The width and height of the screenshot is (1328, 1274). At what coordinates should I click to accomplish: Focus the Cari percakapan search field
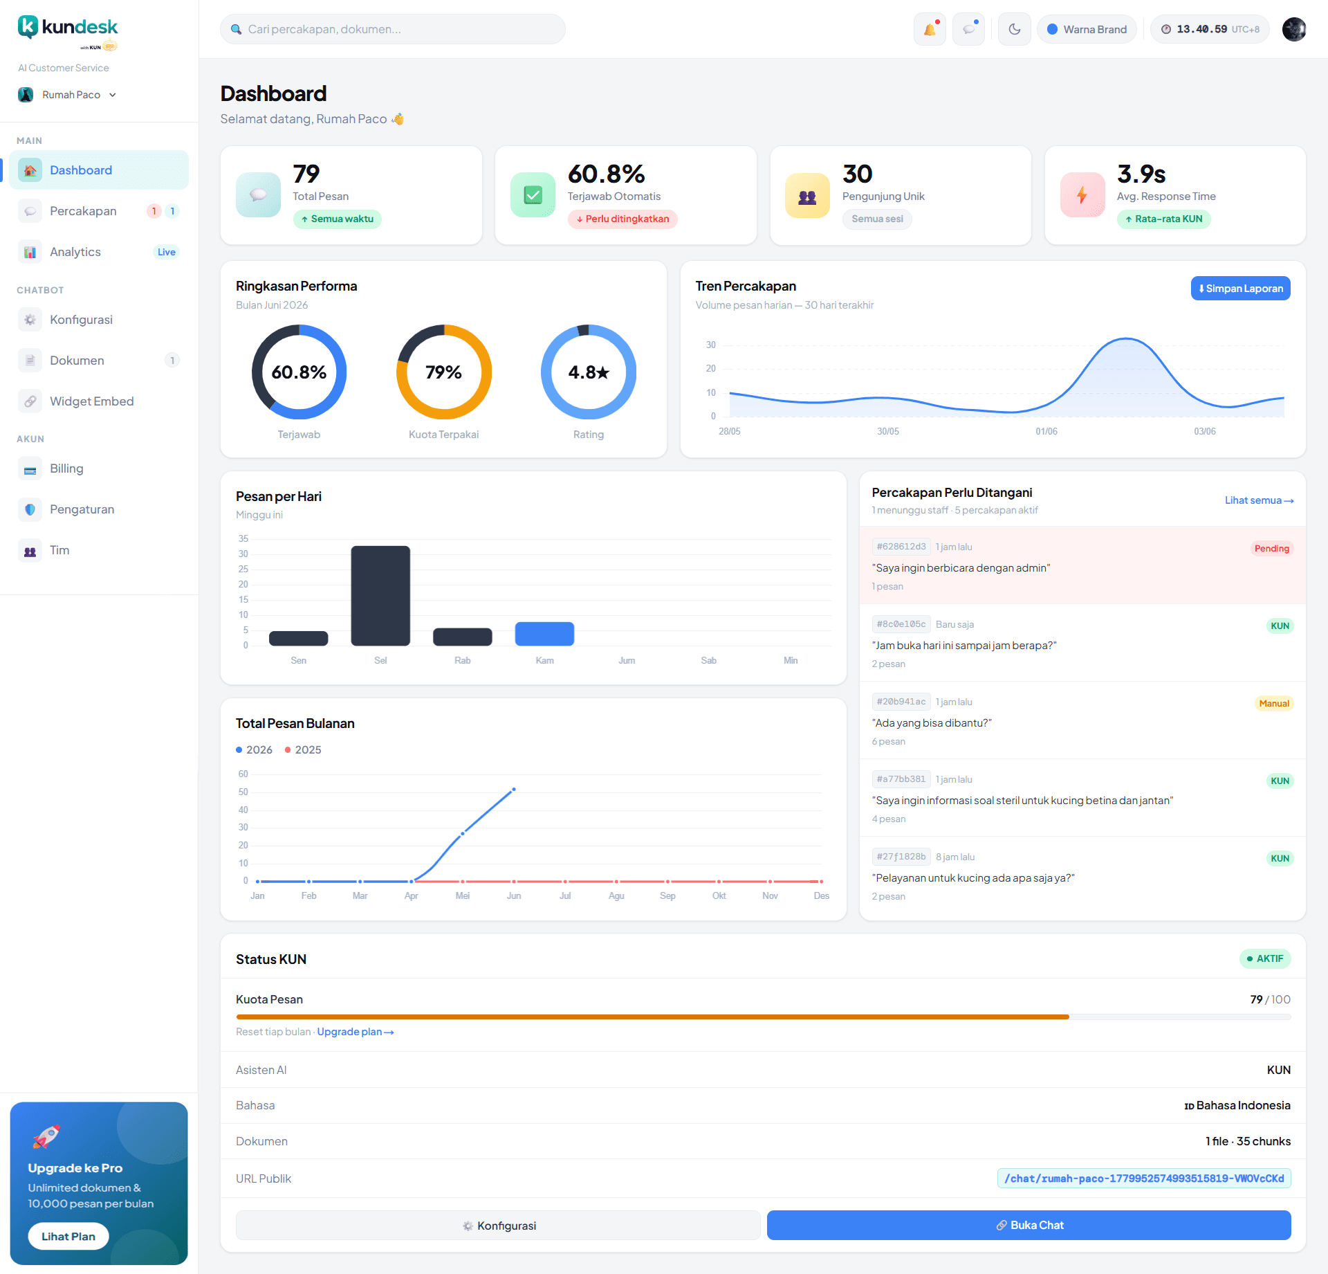pyautogui.click(x=392, y=29)
